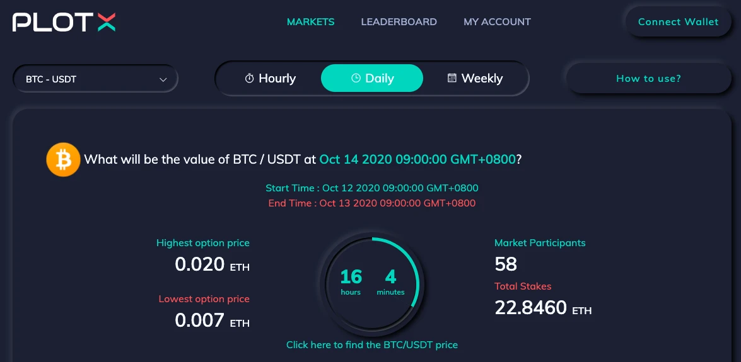The width and height of the screenshot is (741, 362).
Task: Choose the Weekly timeframe option
Action: (476, 79)
